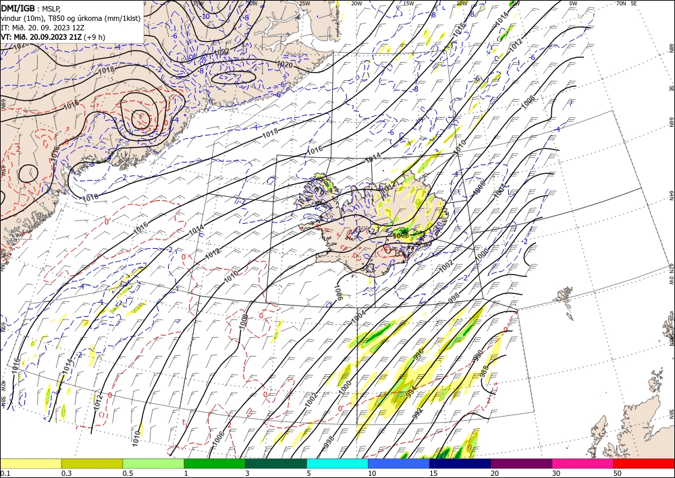675x478 pixels.
Task: Click the '35W' longitude label
Action: point(198,3)
